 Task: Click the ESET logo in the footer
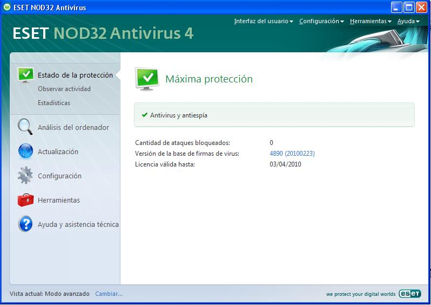[x=409, y=294]
